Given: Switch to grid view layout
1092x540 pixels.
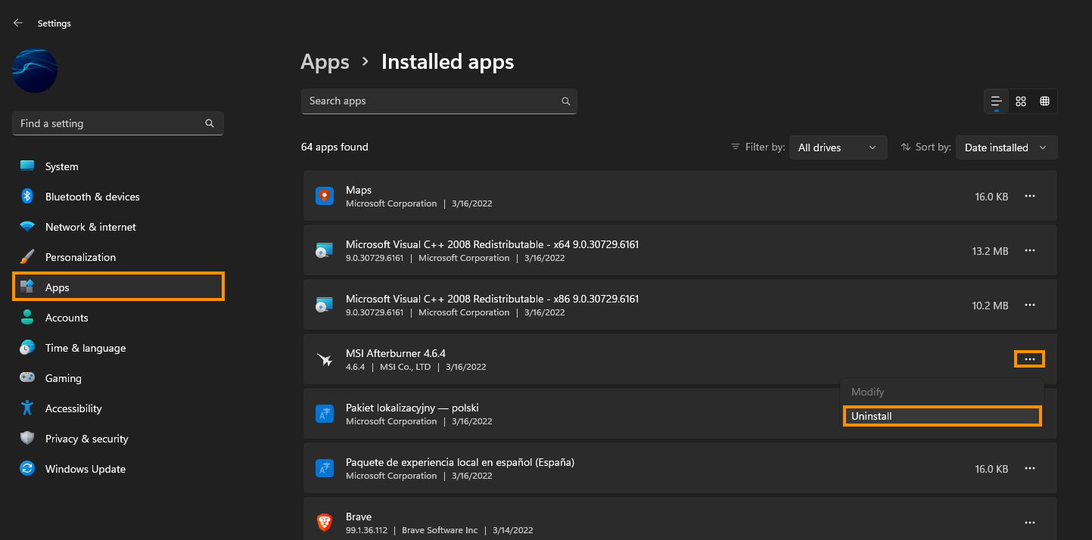Looking at the screenshot, I should pos(1021,101).
